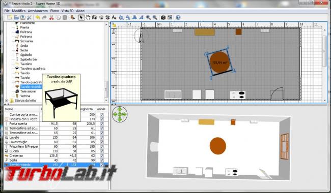Click the grey Redo arrow
This screenshot has height=193, width=331.
click(44, 17)
